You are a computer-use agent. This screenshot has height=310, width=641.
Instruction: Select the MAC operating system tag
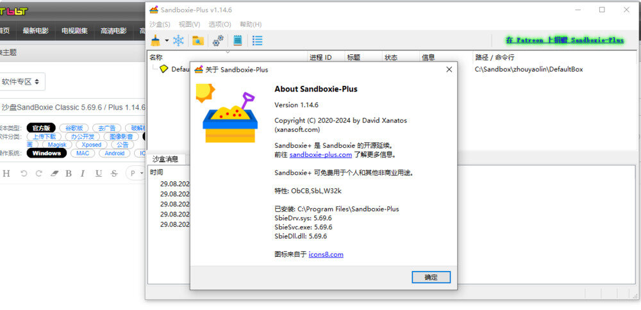click(83, 153)
